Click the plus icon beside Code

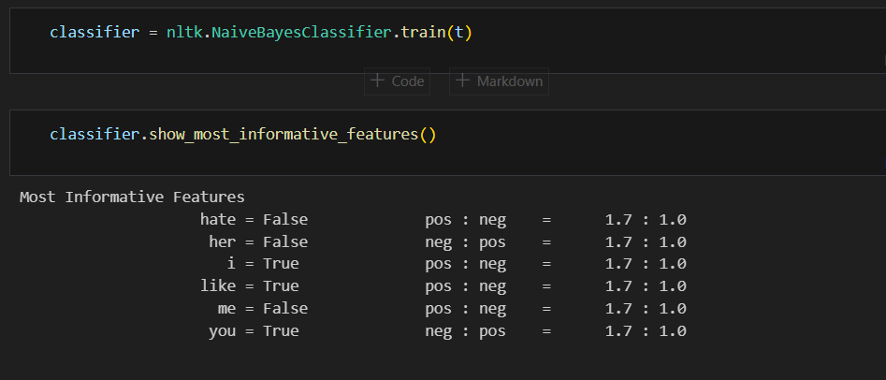pyautogui.click(x=377, y=80)
